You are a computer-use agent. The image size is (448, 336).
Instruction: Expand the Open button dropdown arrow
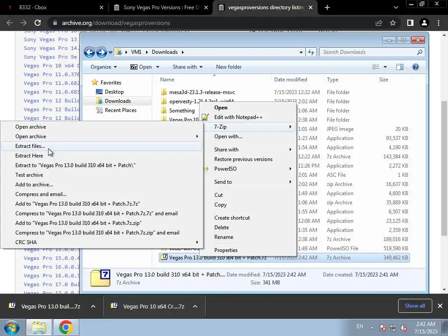157,67
